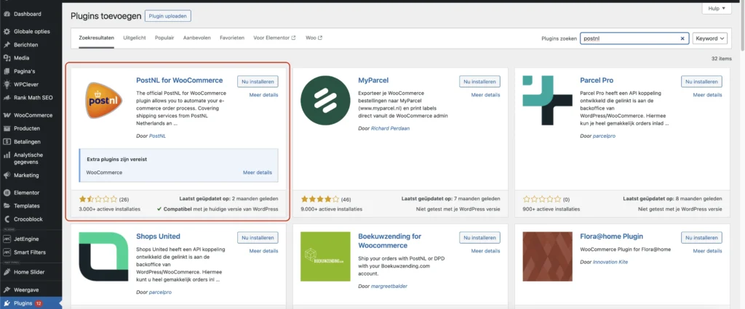Install the PostNL for WooCommerce plugin

point(258,81)
